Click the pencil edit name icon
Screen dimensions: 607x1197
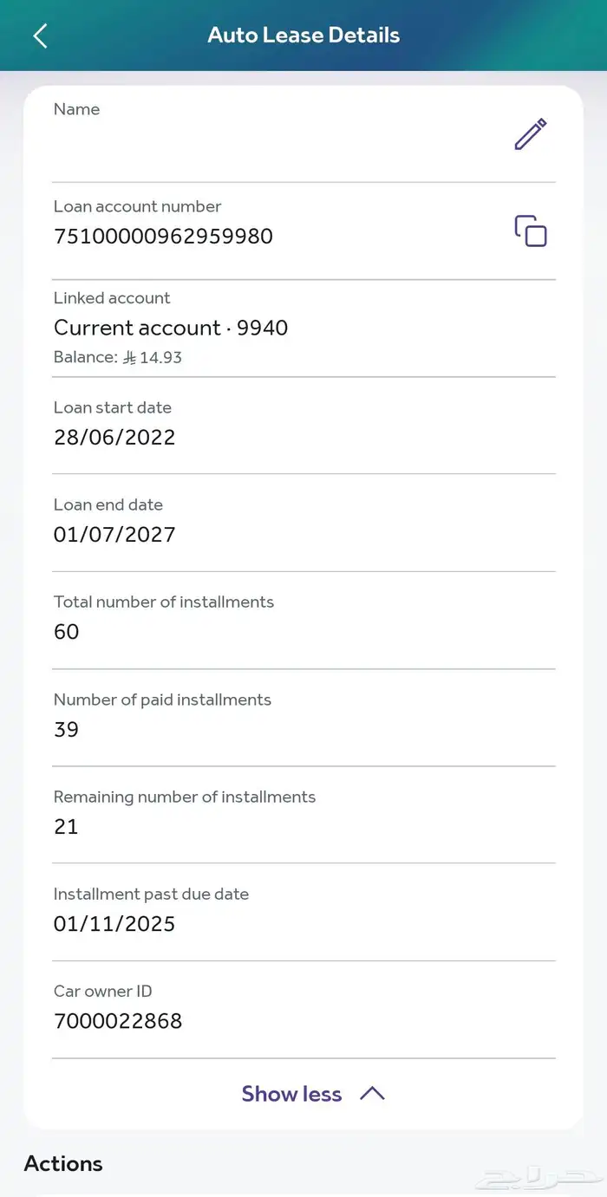pyautogui.click(x=530, y=134)
